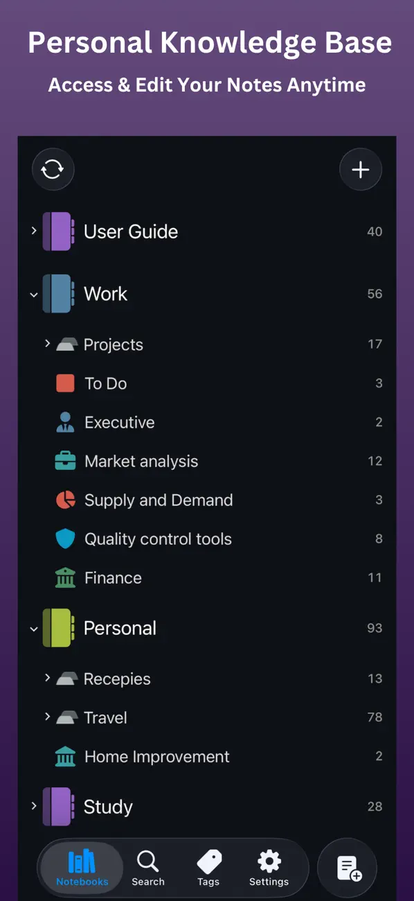
Task: Expand the User Guide notebook
Action: [x=33, y=231]
